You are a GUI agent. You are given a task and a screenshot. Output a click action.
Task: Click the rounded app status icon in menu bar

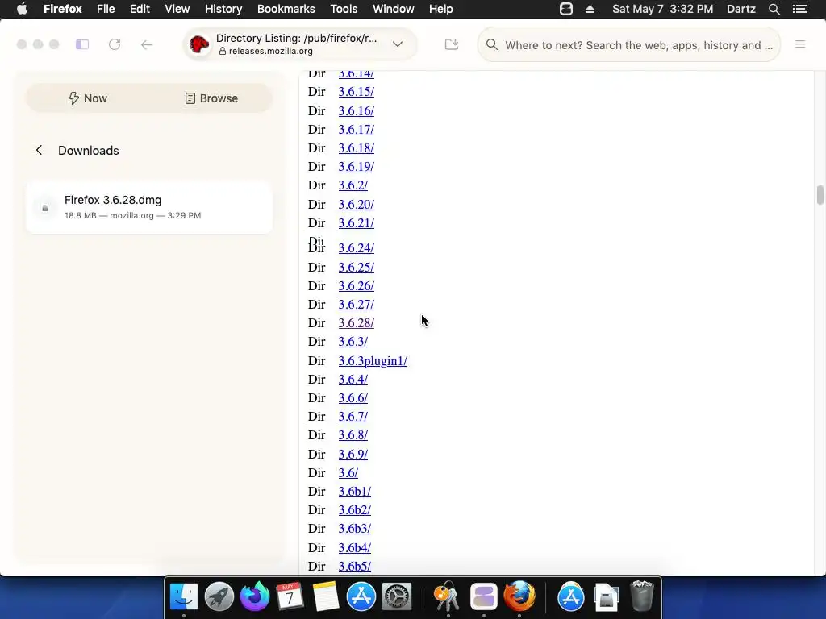tap(565, 9)
